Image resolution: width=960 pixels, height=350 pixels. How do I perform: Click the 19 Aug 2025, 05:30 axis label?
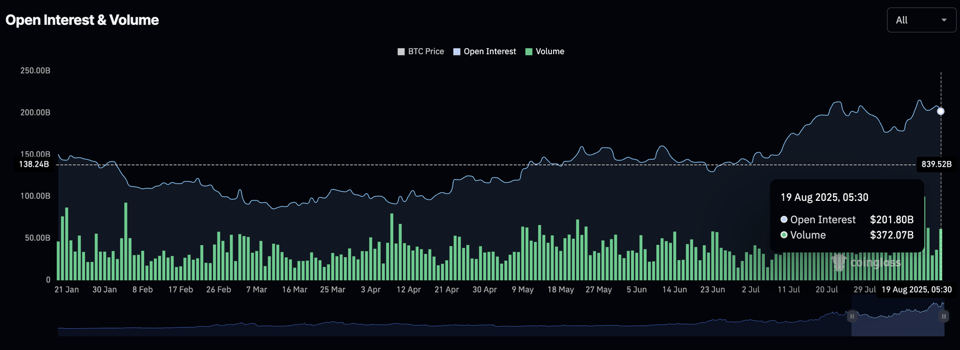tap(916, 289)
